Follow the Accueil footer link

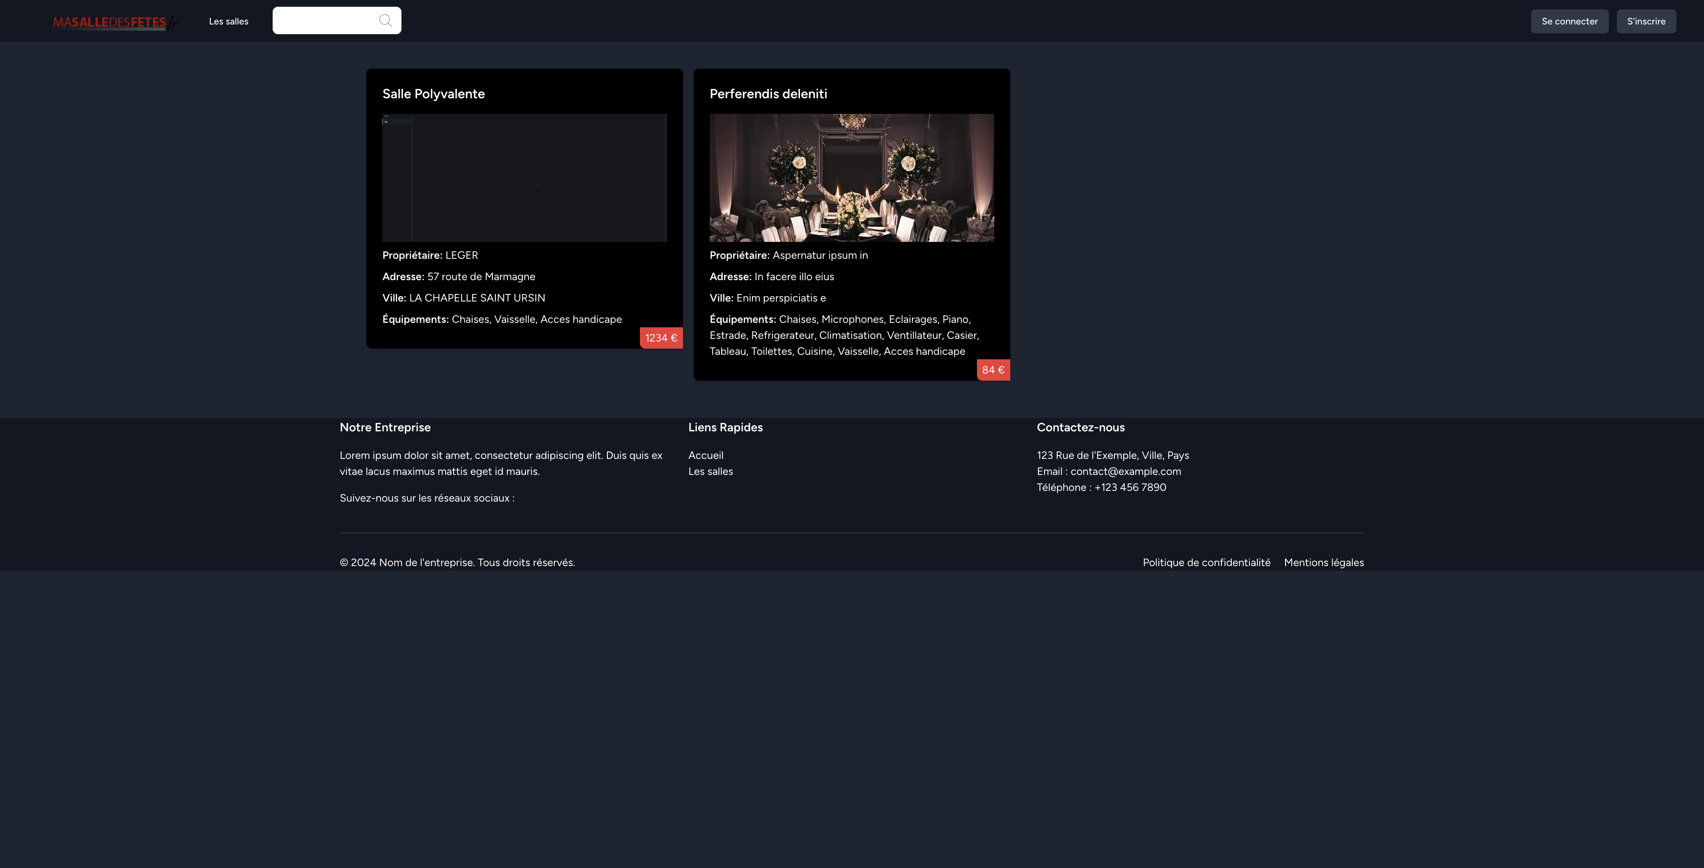click(x=705, y=455)
